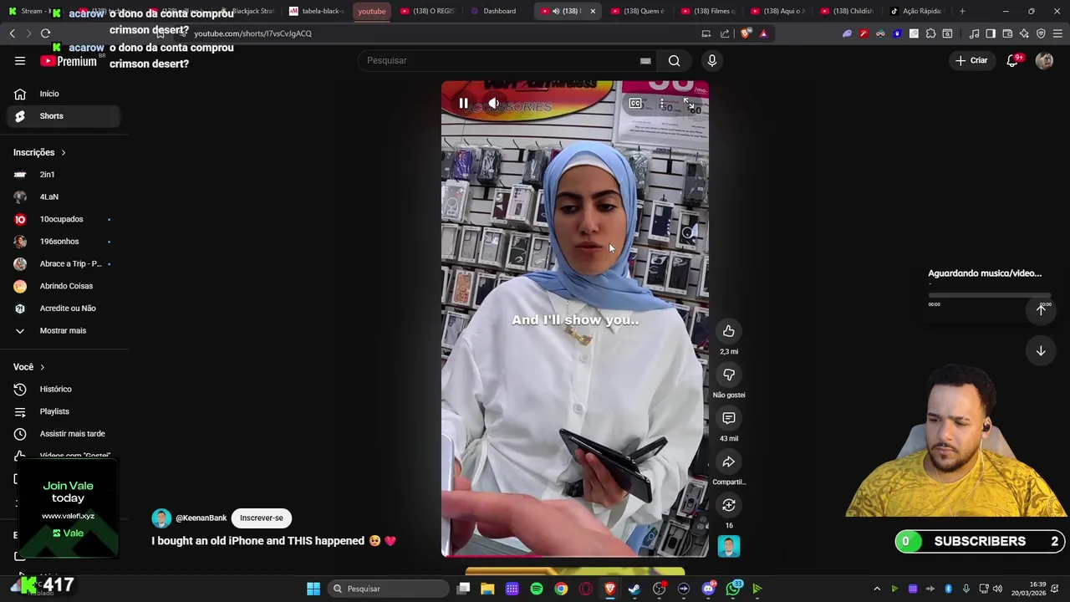This screenshot has height=602, width=1070.
Task: Go to the next Short arrow down
Action: coord(1041,351)
